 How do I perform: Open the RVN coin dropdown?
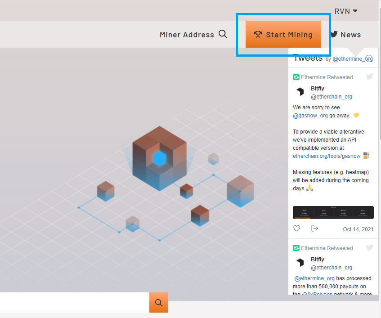click(346, 11)
